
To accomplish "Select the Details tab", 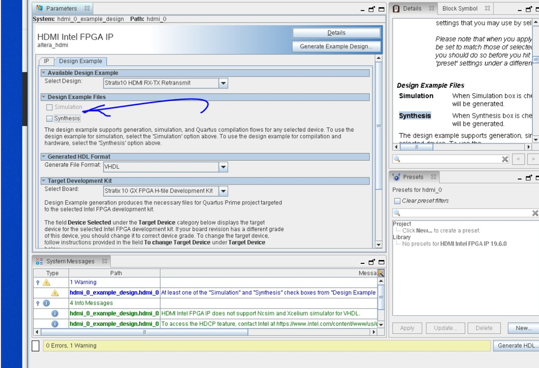I will tap(412, 9).
